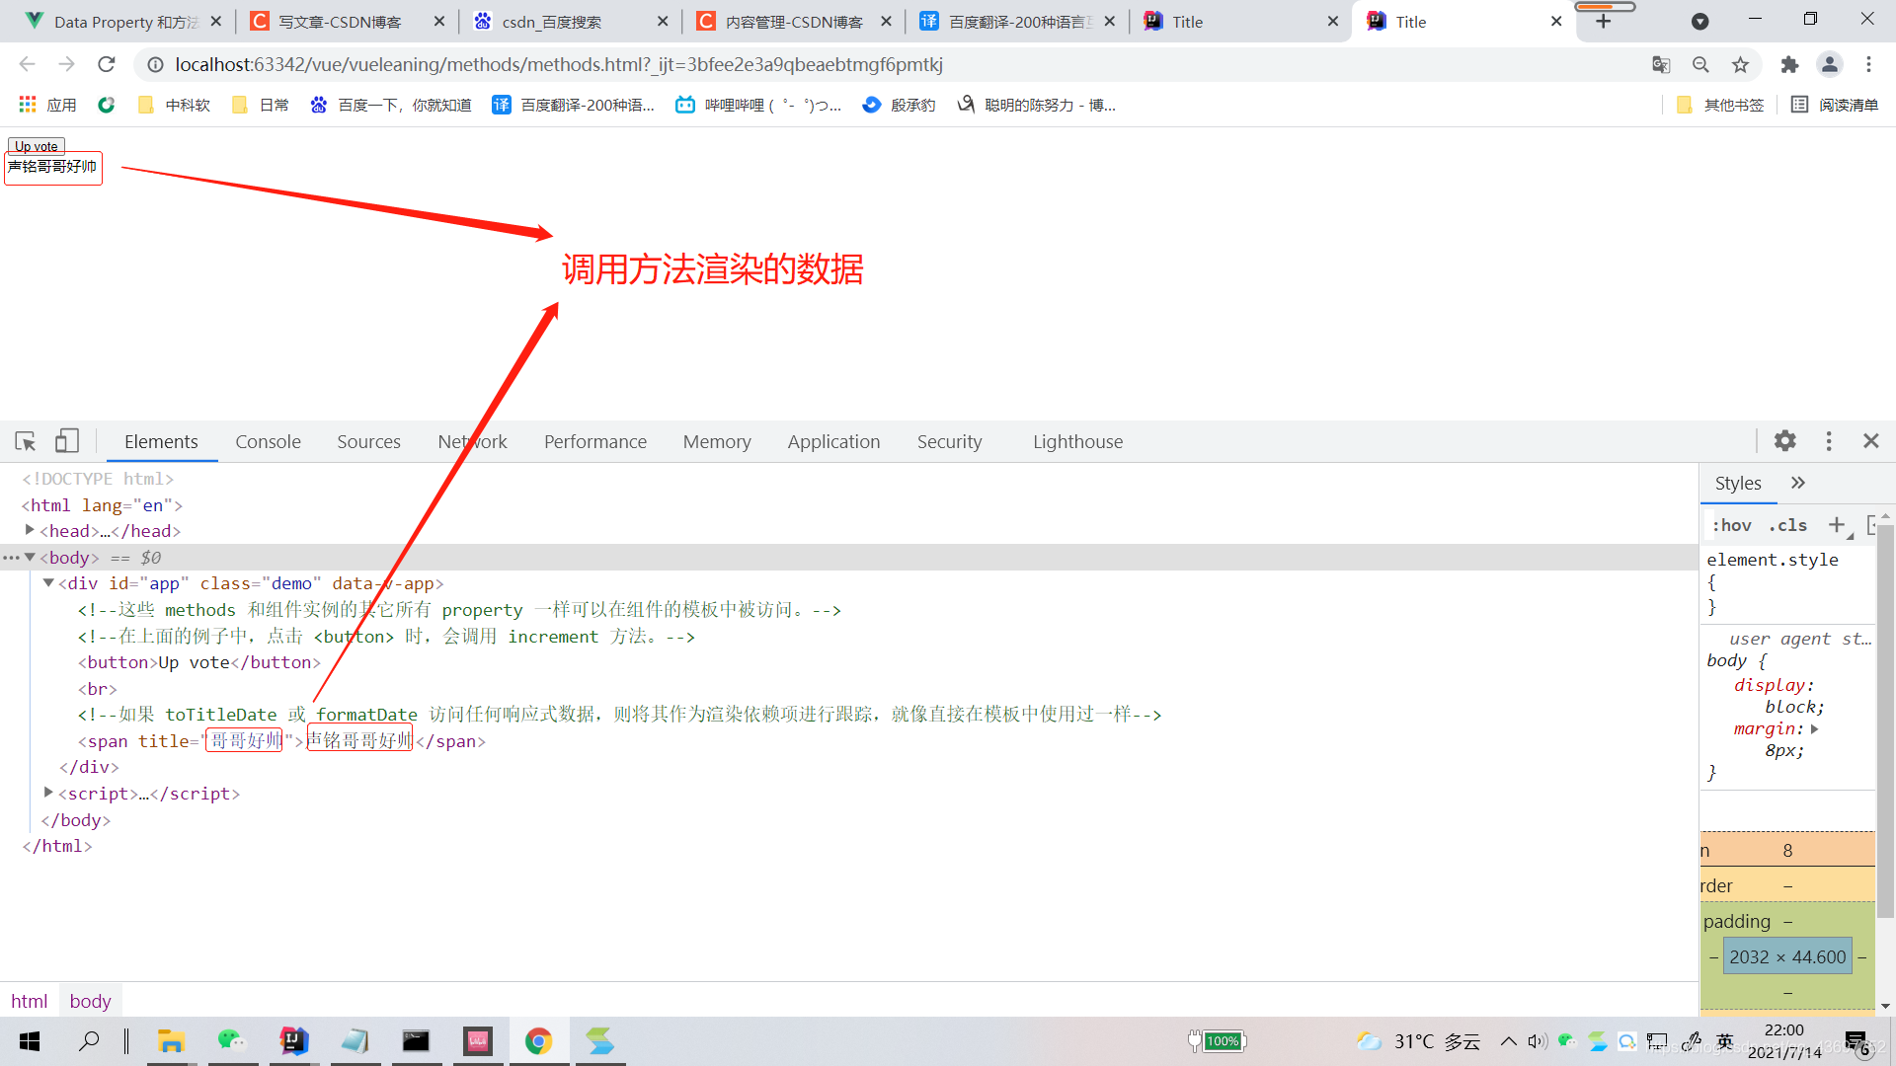
Task: Click the Up vote button on the page
Action: pyautogui.click(x=36, y=145)
